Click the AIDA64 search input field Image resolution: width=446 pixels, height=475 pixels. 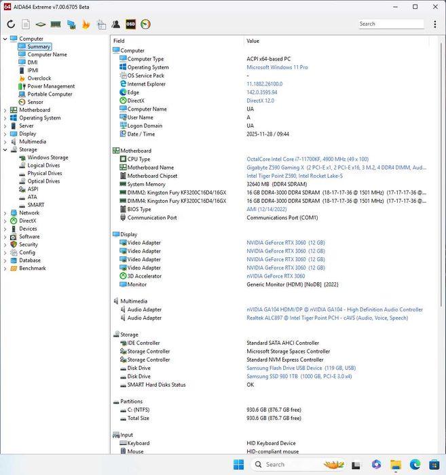(x=391, y=24)
